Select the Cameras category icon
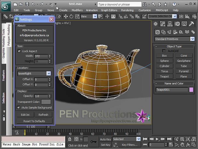Screen dimensions: 198x149 tap(175, 32)
